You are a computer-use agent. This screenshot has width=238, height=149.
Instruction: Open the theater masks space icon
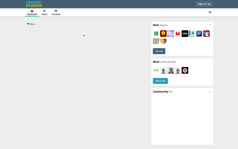163,41
